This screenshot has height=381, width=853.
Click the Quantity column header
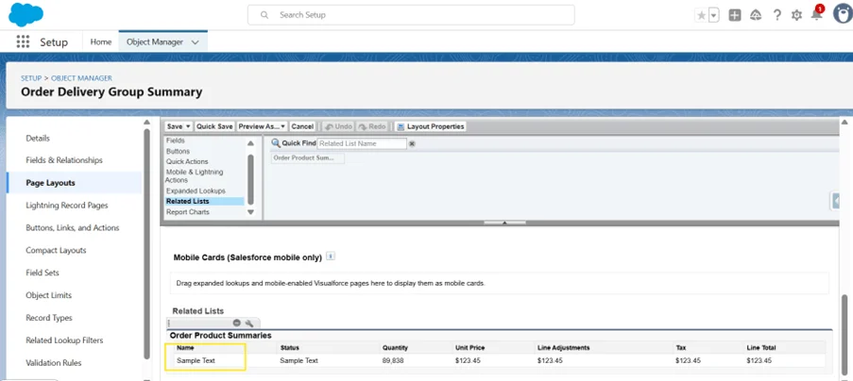click(395, 348)
